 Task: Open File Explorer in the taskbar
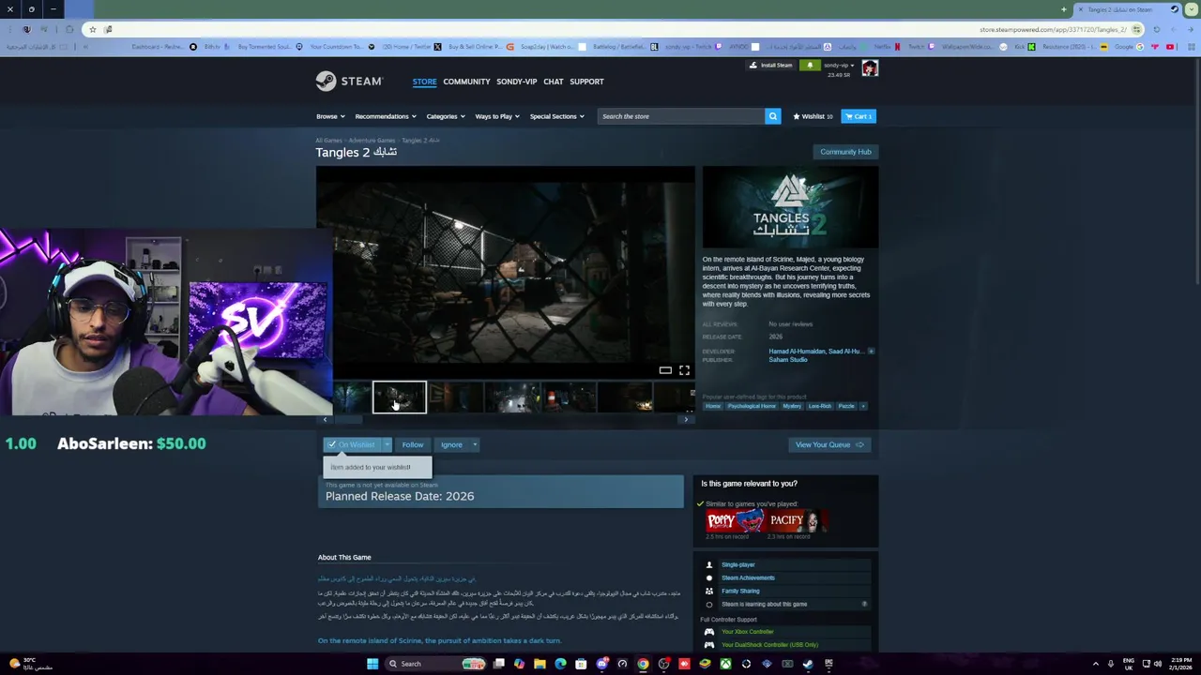(x=540, y=664)
